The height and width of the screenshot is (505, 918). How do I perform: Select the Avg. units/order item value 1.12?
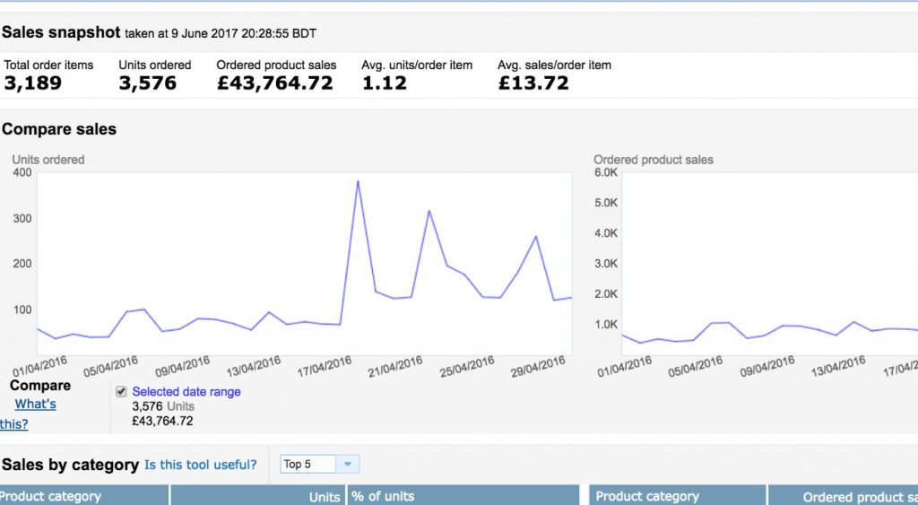tap(384, 83)
